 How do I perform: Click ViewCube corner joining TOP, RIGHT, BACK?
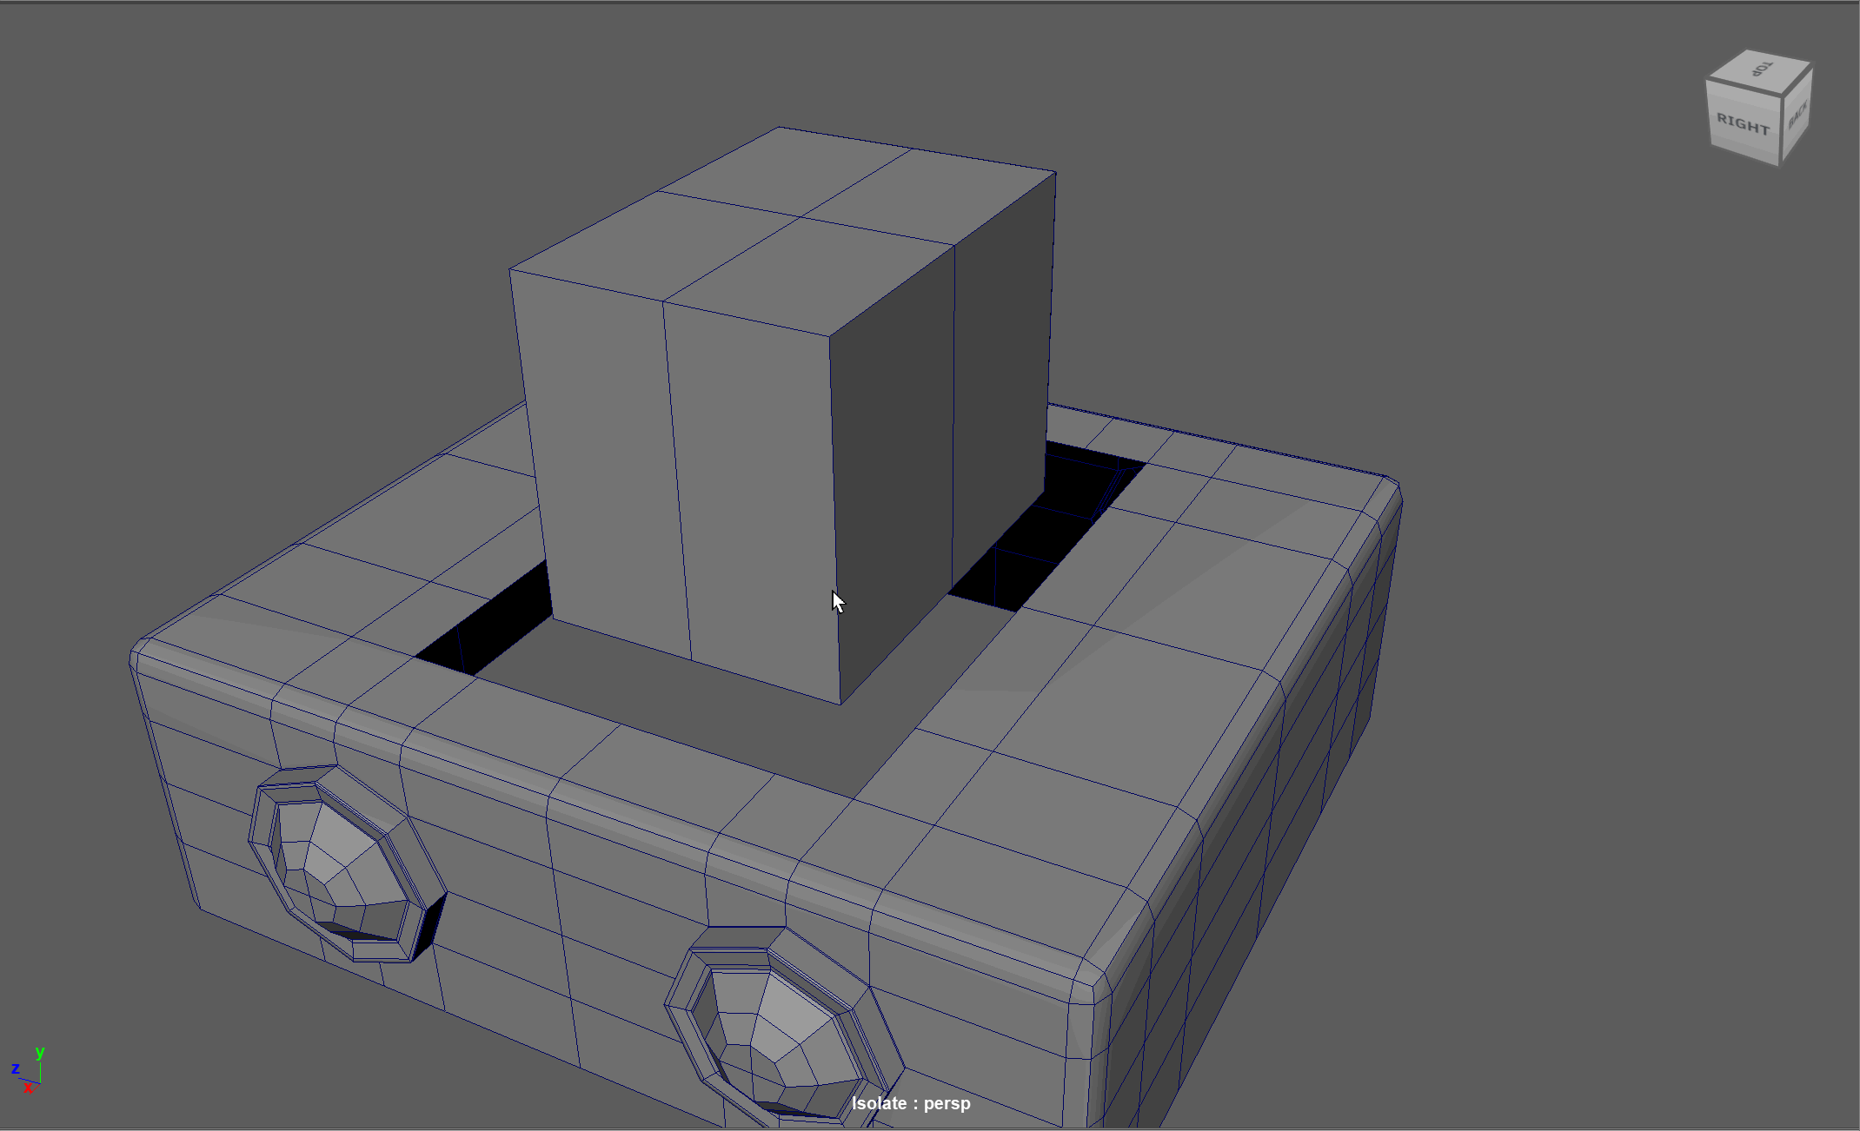coord(1783,94)
